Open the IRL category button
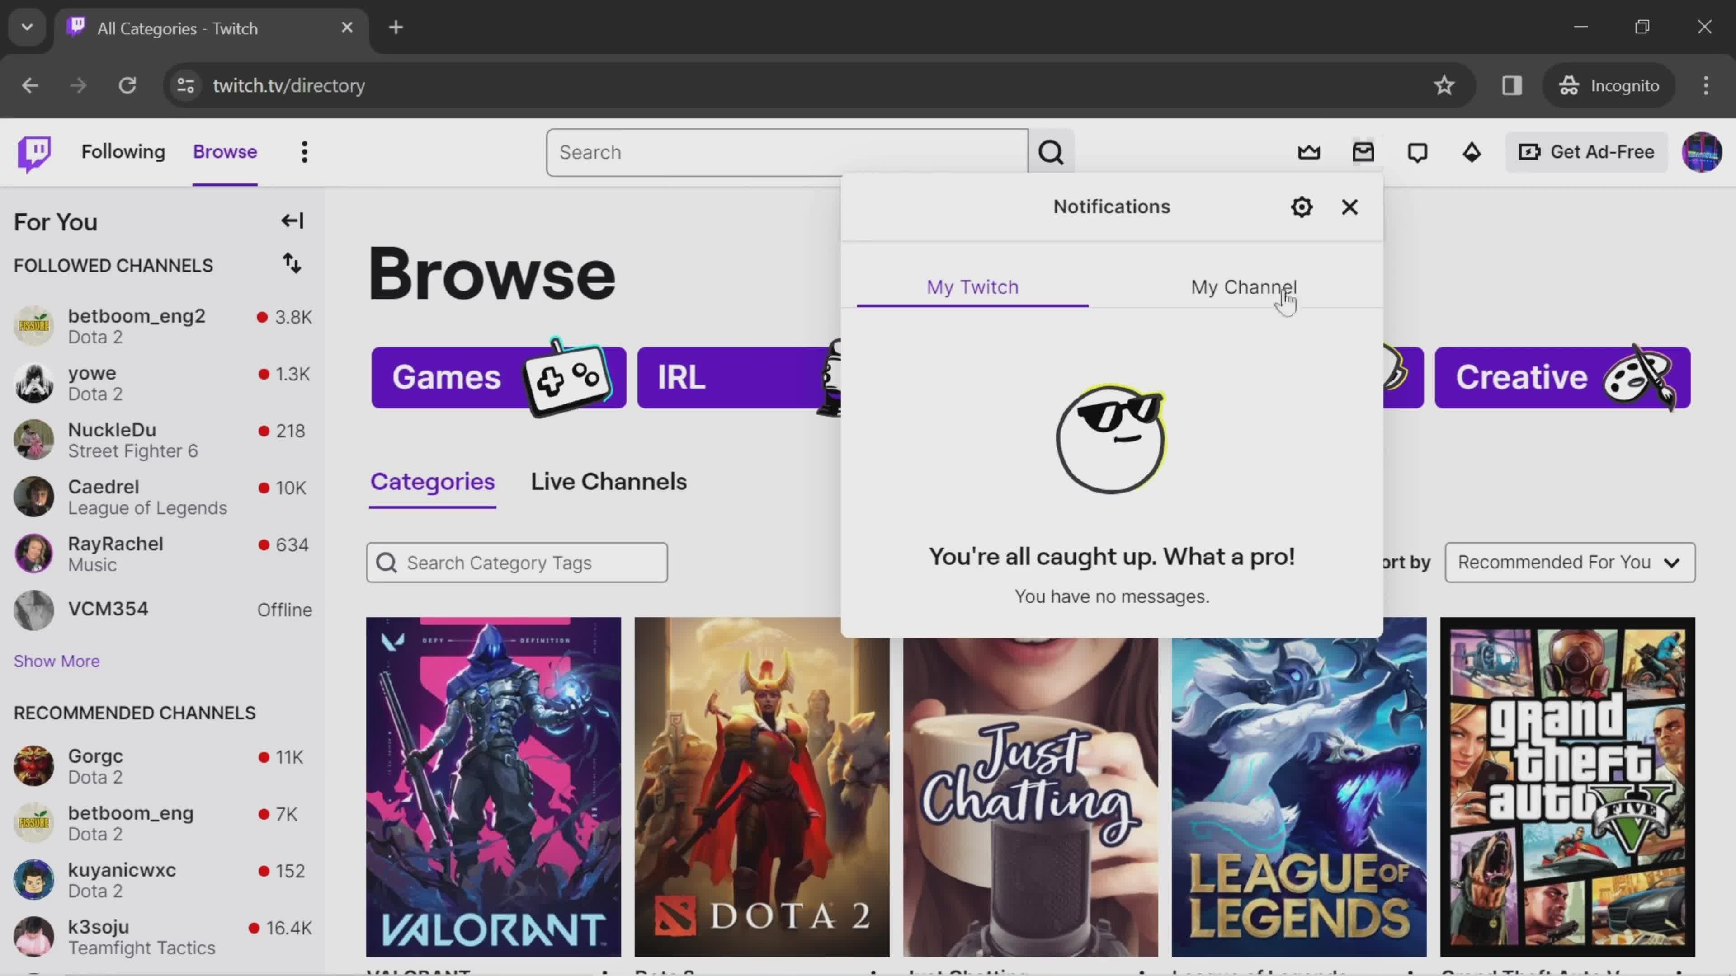The height and width of the screenshot is (976, 1736). click(739, 378)
